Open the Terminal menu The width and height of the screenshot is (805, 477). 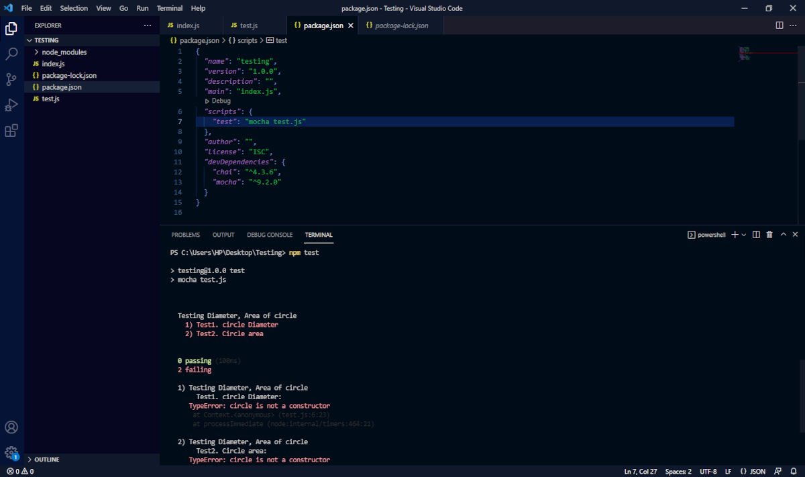pyautogui.click(x=169, y=8)
